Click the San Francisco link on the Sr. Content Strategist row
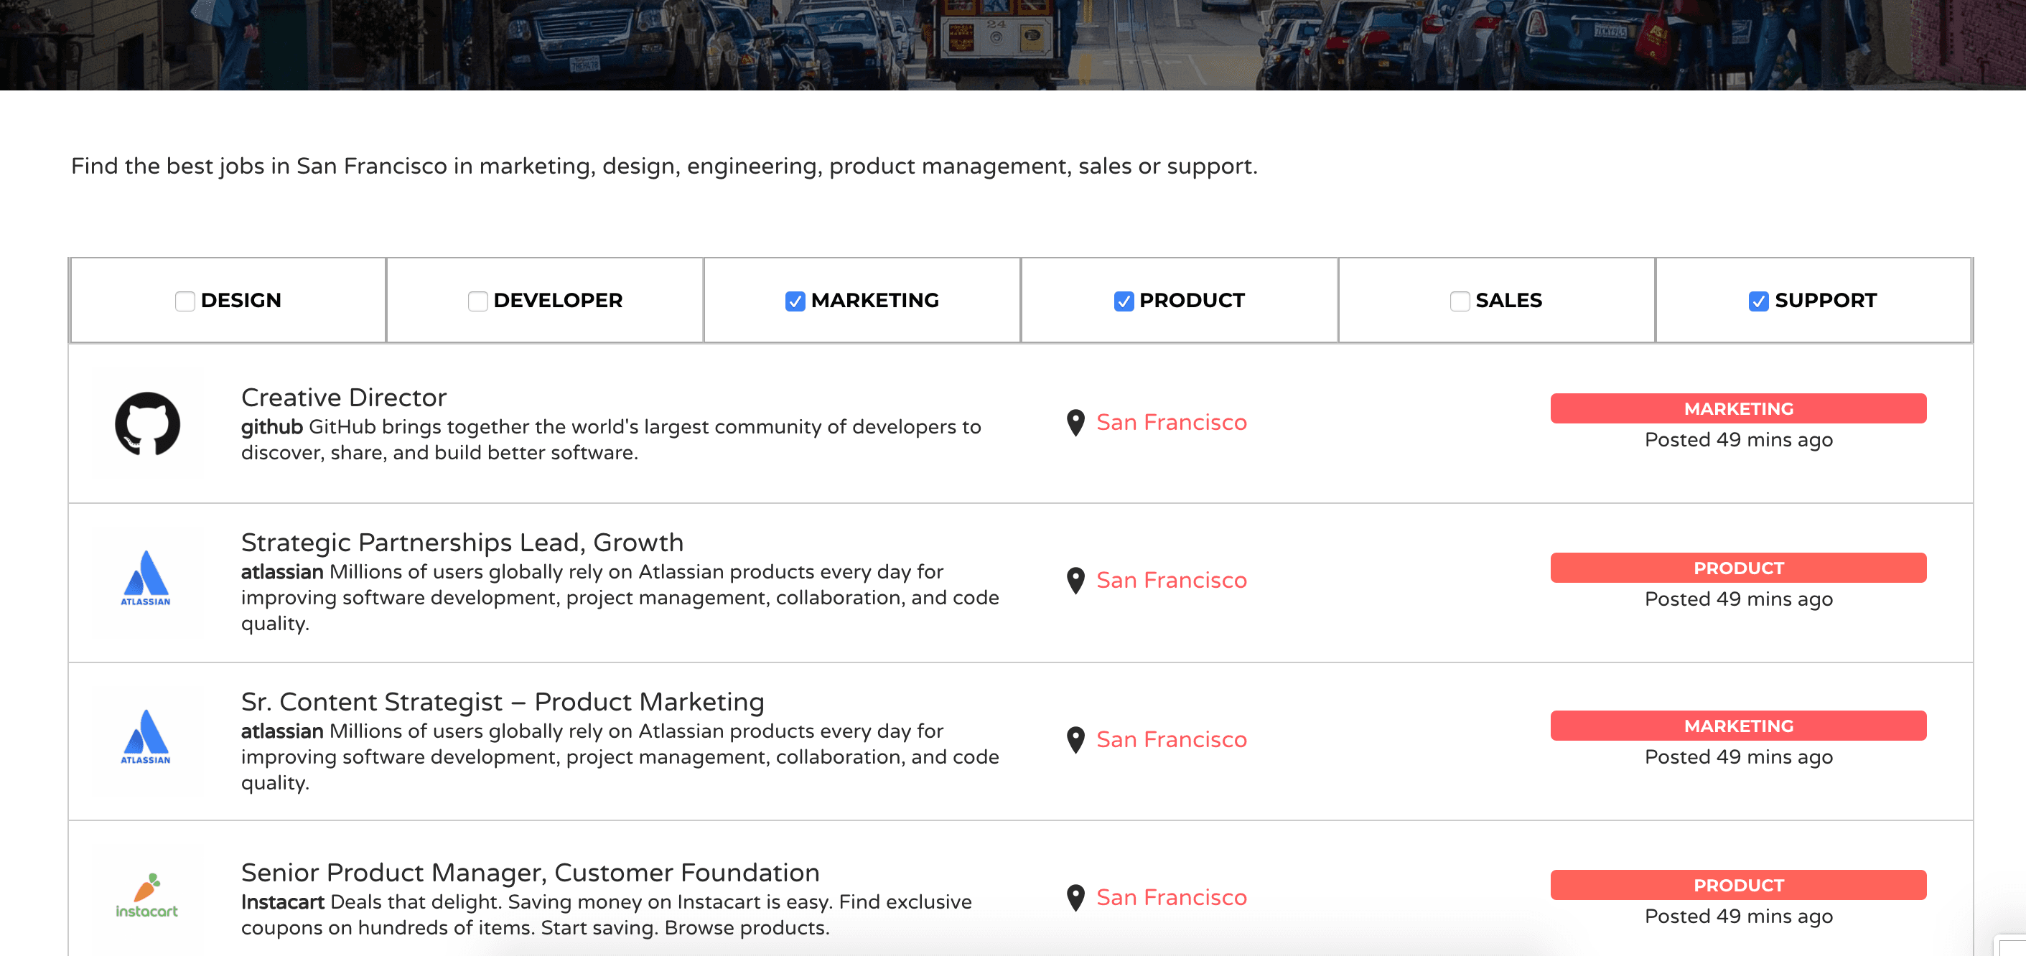The width and height of the screenshot is (2026, 956). [x=1171, y=740]
